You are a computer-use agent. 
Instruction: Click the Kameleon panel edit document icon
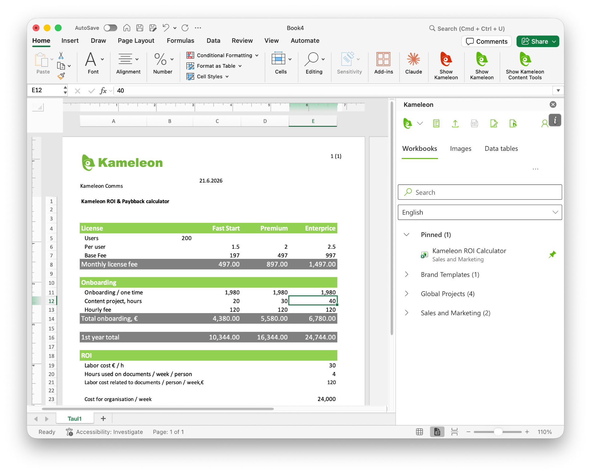[x=494, y=123]
